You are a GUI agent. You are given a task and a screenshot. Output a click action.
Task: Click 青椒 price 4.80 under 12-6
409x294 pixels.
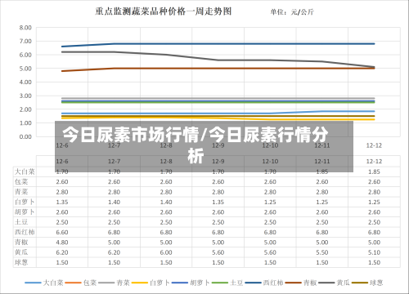(62, 243)
